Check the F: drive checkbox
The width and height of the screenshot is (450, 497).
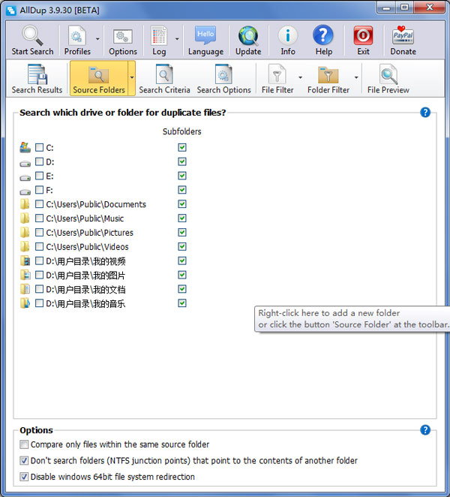[39, 190]
